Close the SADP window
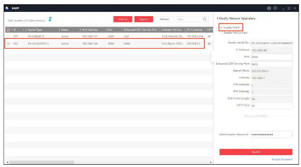301x167 pixels. (295, 8)
